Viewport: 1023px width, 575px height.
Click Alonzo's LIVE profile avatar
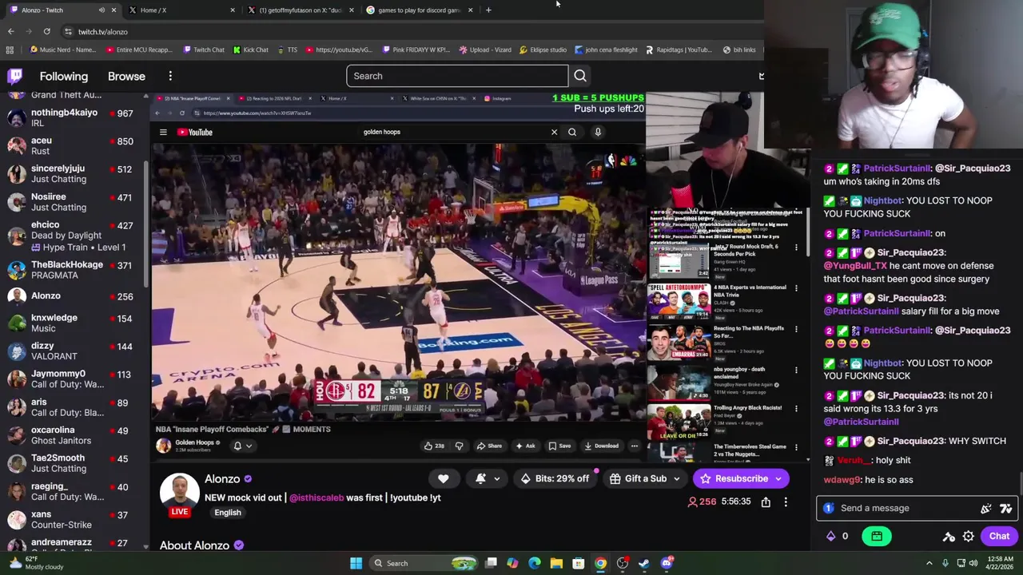179,494
